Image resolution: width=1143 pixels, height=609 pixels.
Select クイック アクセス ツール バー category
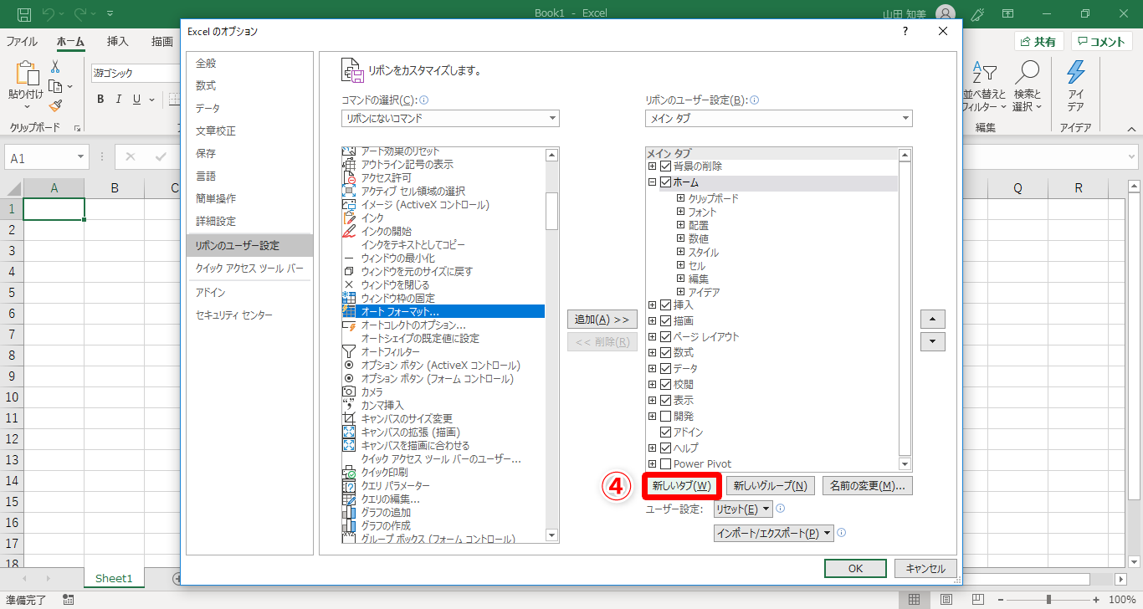coord(249,269)
